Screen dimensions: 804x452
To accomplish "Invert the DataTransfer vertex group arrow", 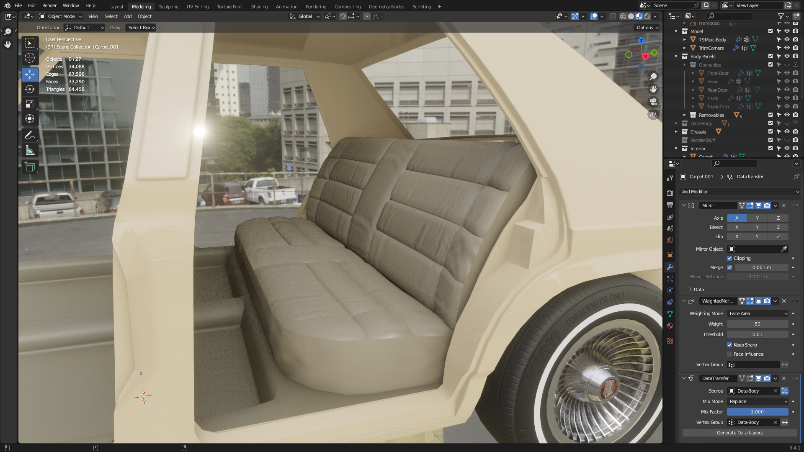I will (785, 422).
